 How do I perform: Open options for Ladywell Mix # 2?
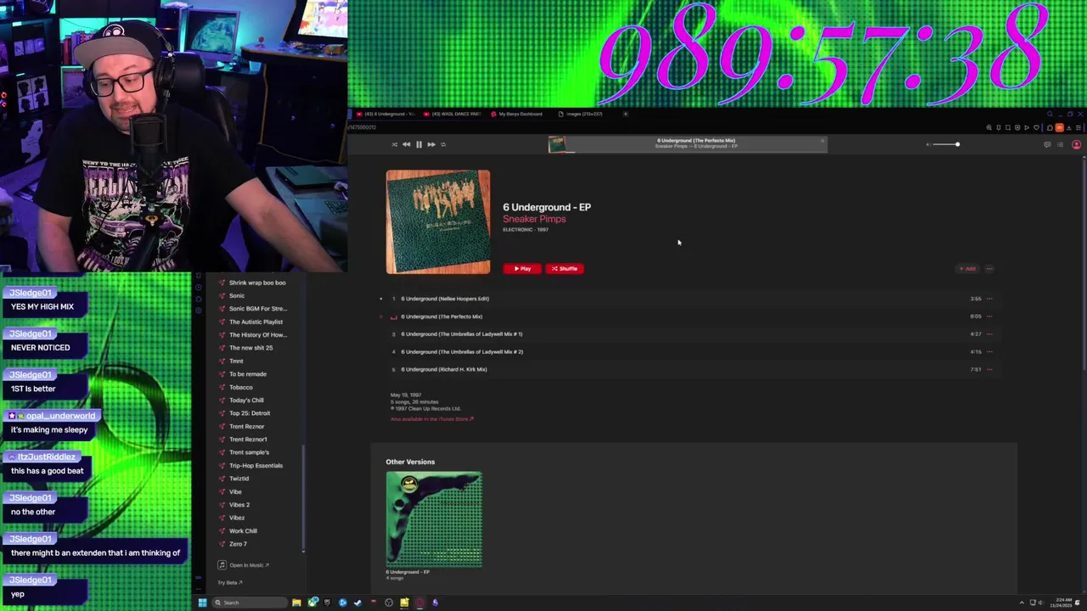(x=989, y=352)
